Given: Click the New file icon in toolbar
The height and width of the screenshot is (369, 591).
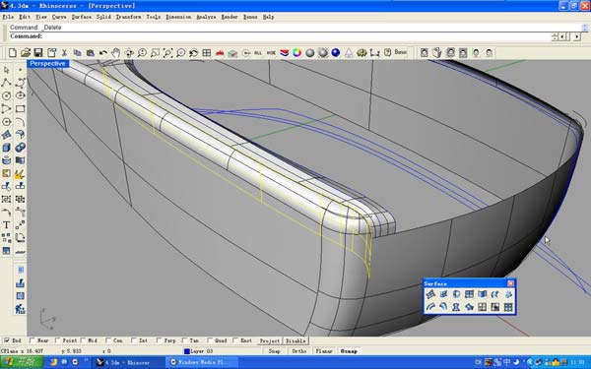Looking at the screenshot, I should coord(13,53).
